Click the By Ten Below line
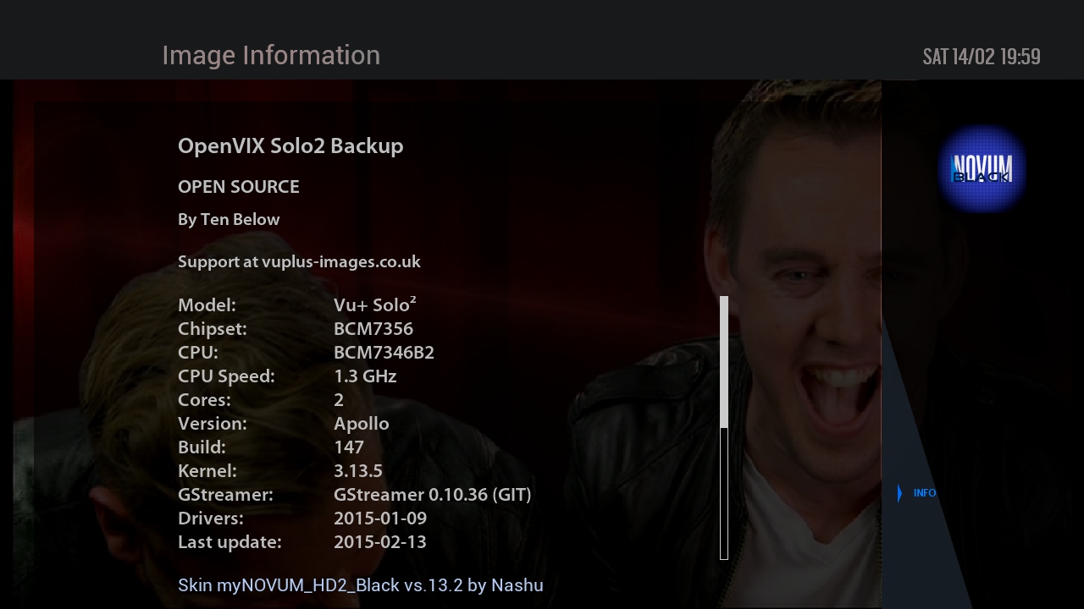The width and height of the screenshot is (1084, 609). [229, 220]
